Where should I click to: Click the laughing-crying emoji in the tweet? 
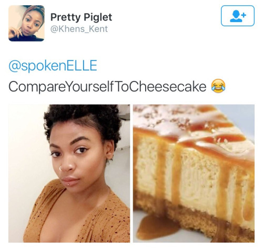coord(218,86)
